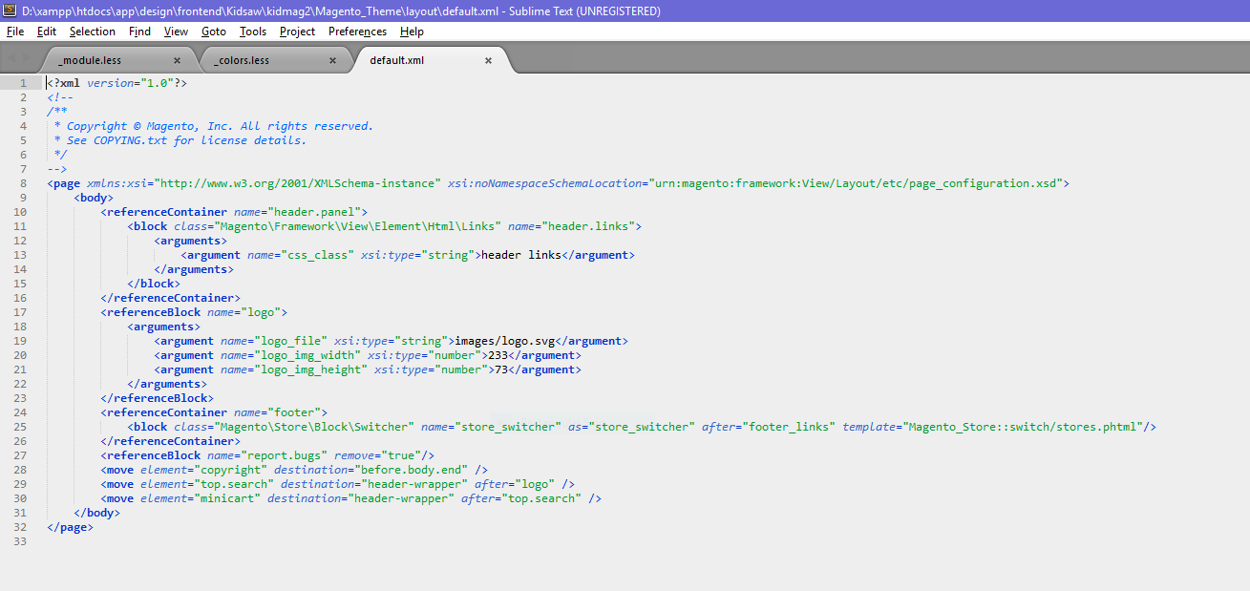The image size is (1250, 591).
Task: Open the Help menu
Action: point(412,32)
